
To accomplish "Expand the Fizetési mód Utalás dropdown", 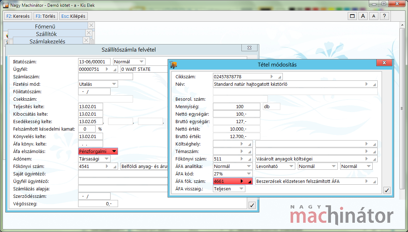I will pyautogui.click(x=114, y=84).
